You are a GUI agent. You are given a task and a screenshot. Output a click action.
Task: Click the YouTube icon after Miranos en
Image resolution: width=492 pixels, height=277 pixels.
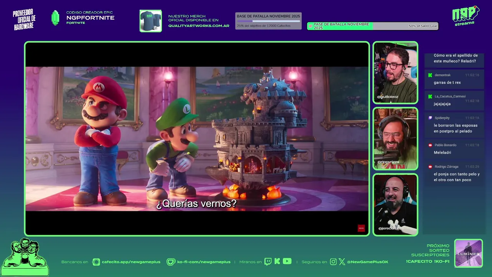(287, 262)
